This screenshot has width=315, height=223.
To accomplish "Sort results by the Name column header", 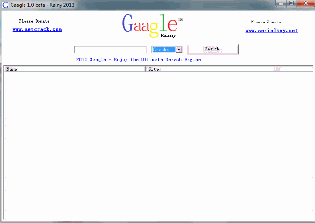I will click(75, 69).
